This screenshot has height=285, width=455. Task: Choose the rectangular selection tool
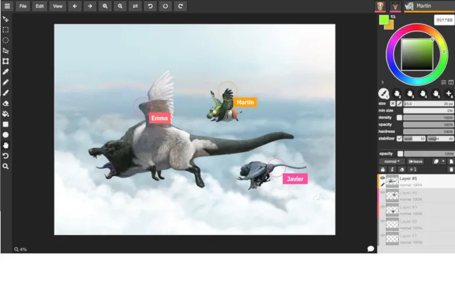pyautogui.click(x=5, y=29)
